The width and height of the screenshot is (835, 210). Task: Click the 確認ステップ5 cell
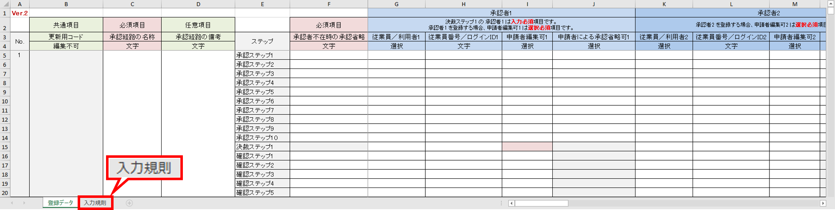[x=262, y=192]
